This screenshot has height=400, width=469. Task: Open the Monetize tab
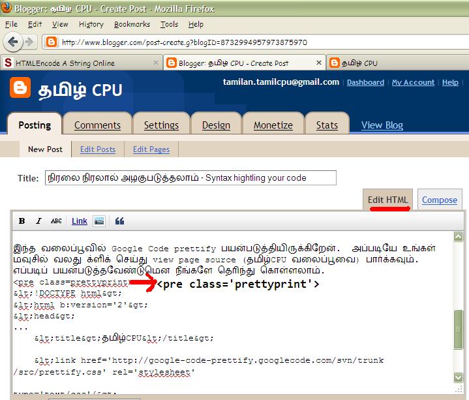point(273,125)
